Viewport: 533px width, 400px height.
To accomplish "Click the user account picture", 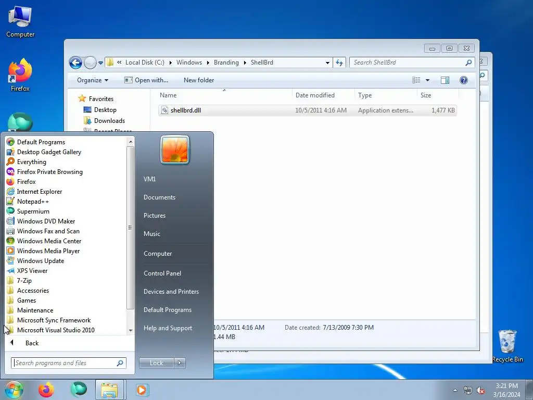I will point(175,149).
